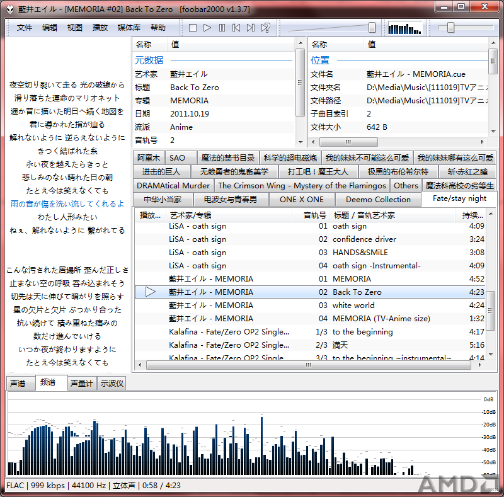Sort playlist by 艺术家/专辑 column header
Screen dimensions: 504x497
(229, 215)
